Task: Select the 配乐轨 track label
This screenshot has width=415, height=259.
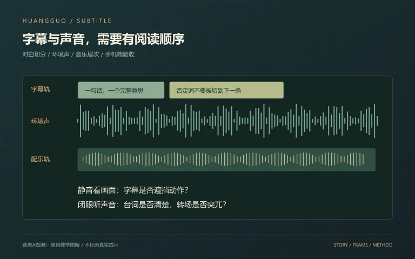Action: coord(40,159)
